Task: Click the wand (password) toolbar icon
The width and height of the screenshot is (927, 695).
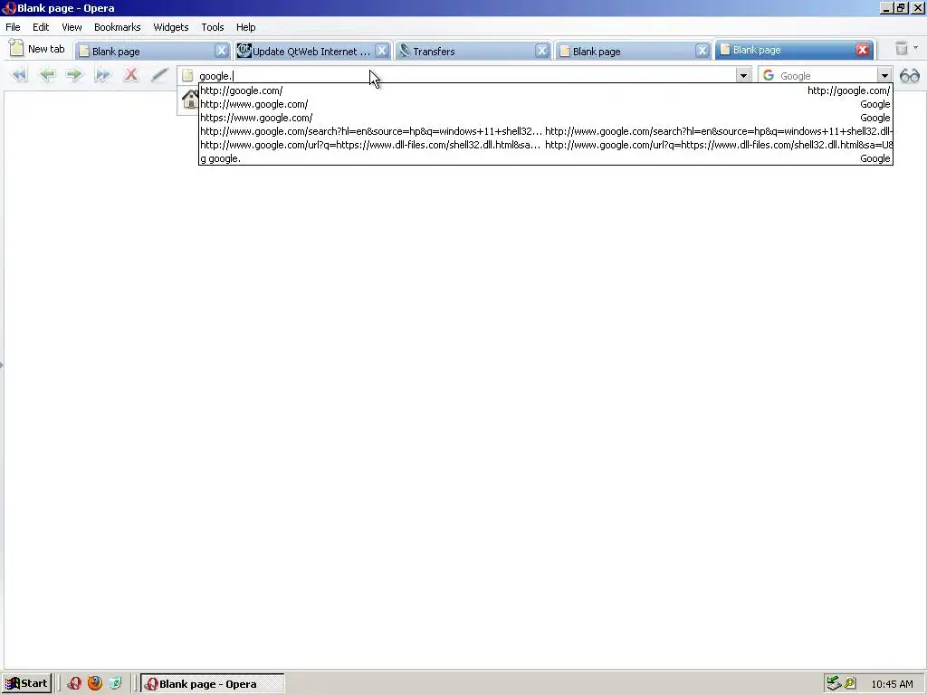Action: pos(159,75)
